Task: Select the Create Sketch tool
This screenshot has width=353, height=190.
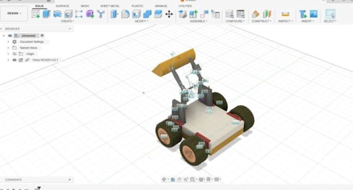Action: tap(36, 14)
